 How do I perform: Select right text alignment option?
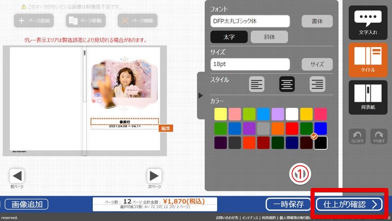[317, 84]
